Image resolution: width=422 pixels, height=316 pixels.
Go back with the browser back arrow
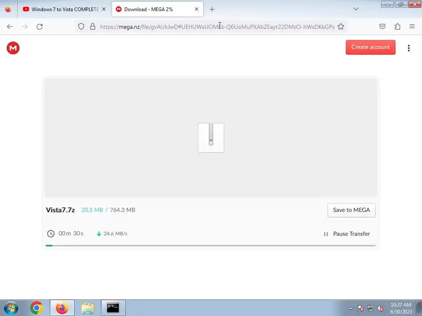coord(10,26)
